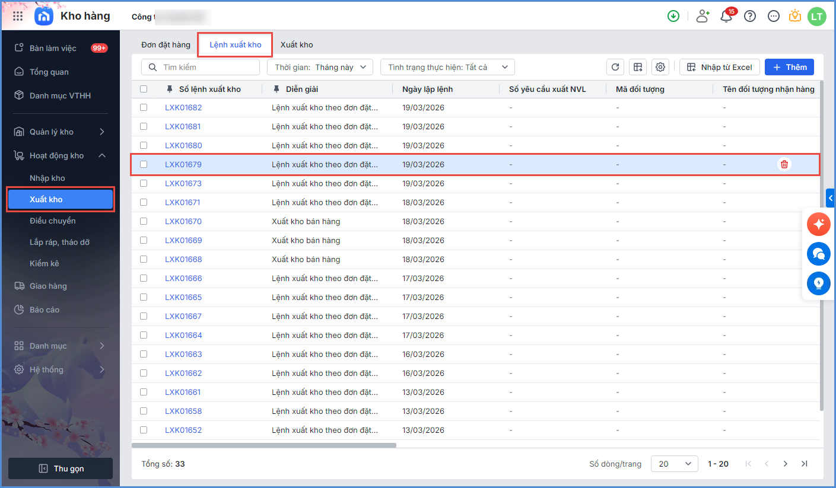Open the Thời gian: Tháng này dropdown
The width and height of the screenshot is (836, 488).
(x=320, y=67)
